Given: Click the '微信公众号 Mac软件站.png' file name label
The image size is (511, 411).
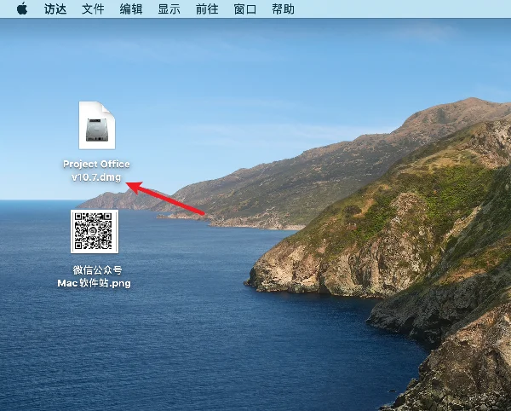Looking at the screenshot, I should pos(95,276).
